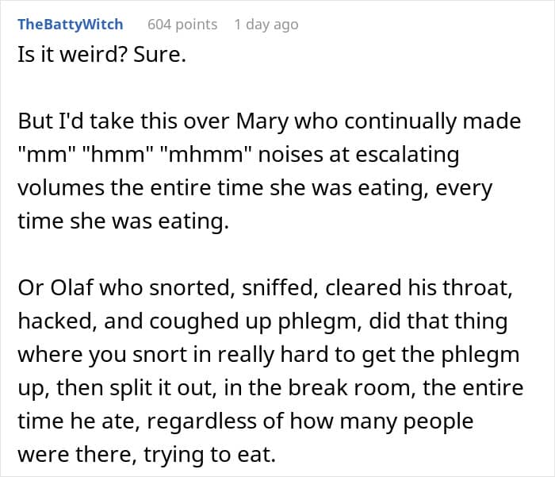
Task: Click the words 'cleared his throat'
Action: pyautogui.click(x=417, y=287)
